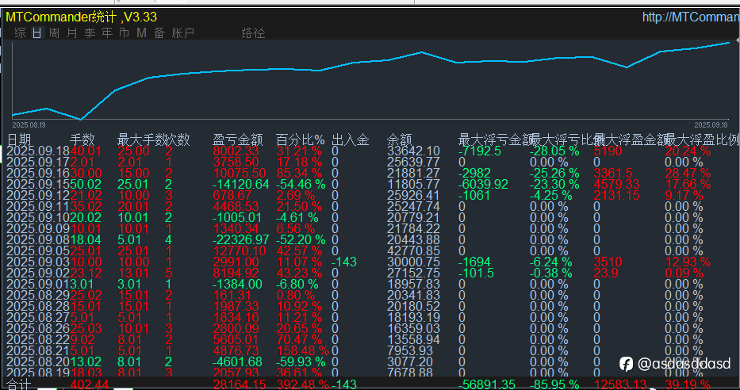Switch to the 季 quarterly tab

(x=90, y=32)
